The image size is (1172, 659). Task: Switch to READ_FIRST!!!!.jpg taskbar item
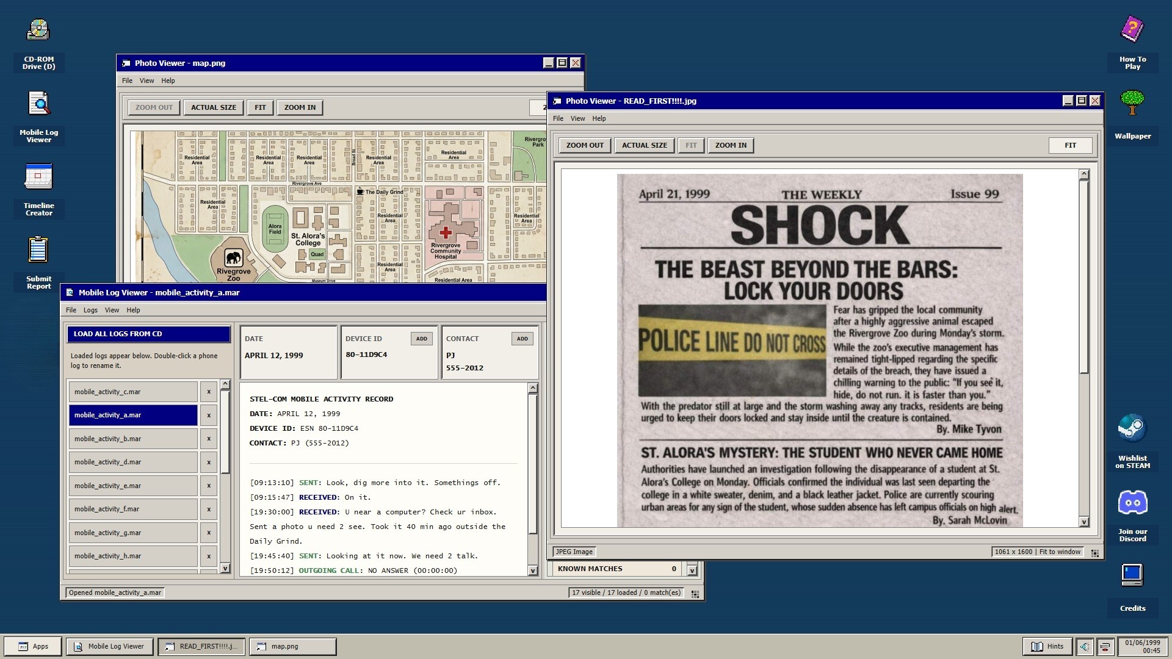point(201,646)
